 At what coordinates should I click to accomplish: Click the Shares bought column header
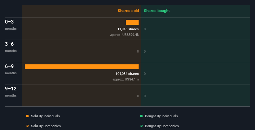157,11
